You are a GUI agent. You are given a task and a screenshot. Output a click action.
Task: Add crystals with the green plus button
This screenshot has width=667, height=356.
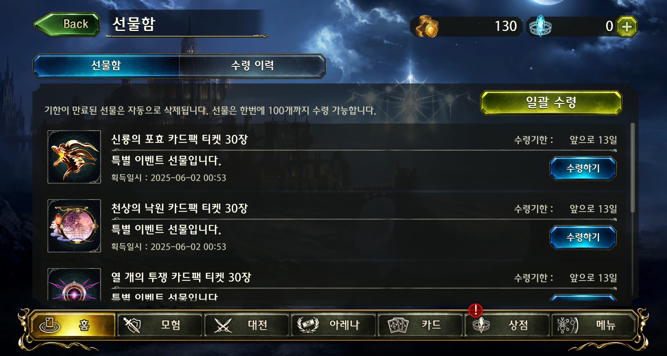click(627, 26)
